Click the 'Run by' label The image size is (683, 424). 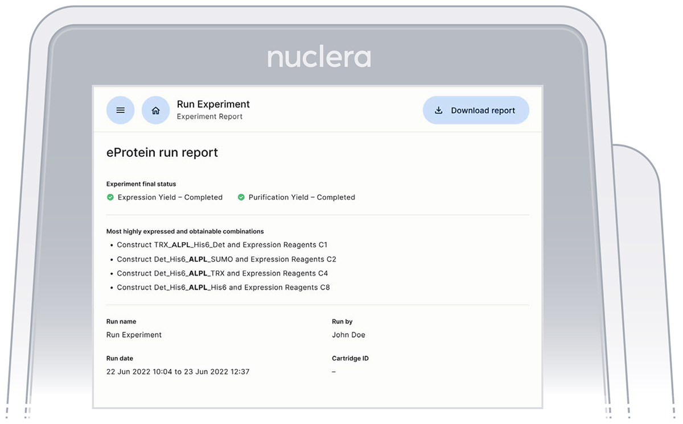[x=342, y=322]
